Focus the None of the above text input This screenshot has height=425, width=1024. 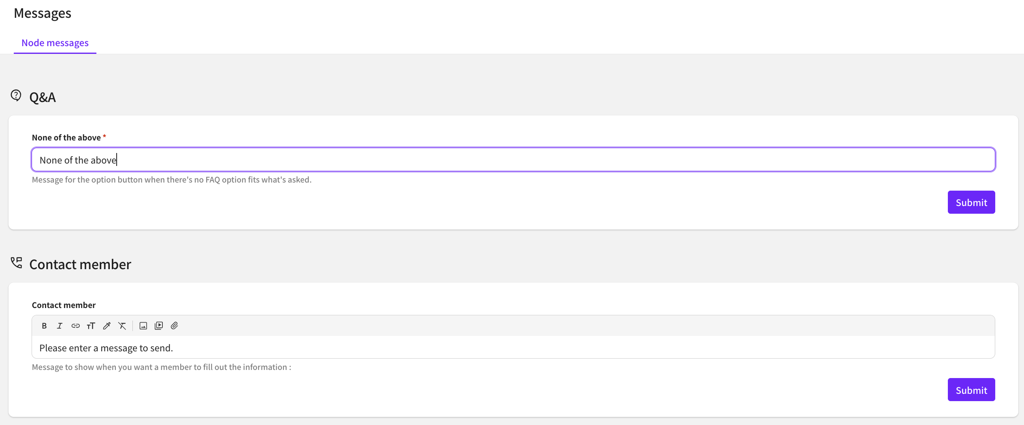pyautogui.click(x=513, y=160)
